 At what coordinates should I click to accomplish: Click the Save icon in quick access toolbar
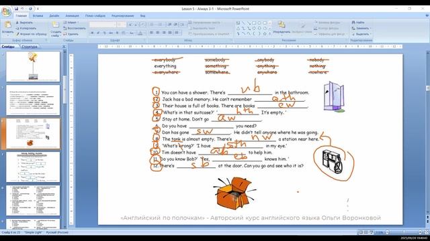pyautogui.click(x=16, y=9)
